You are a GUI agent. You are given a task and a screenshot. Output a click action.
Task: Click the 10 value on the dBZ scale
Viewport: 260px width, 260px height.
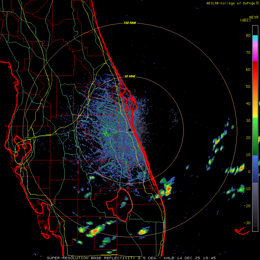click(x=248, y=155)
